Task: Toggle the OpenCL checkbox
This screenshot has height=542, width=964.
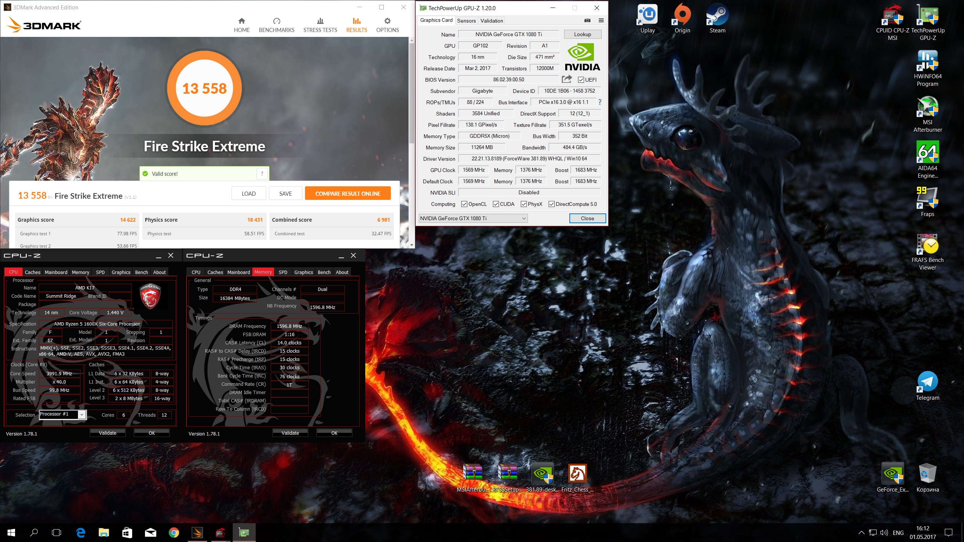Action: (x=464, y=204)
